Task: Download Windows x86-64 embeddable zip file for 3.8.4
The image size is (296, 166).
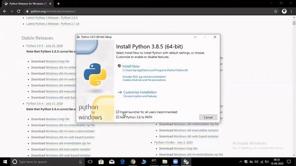Action: [70, 125]
